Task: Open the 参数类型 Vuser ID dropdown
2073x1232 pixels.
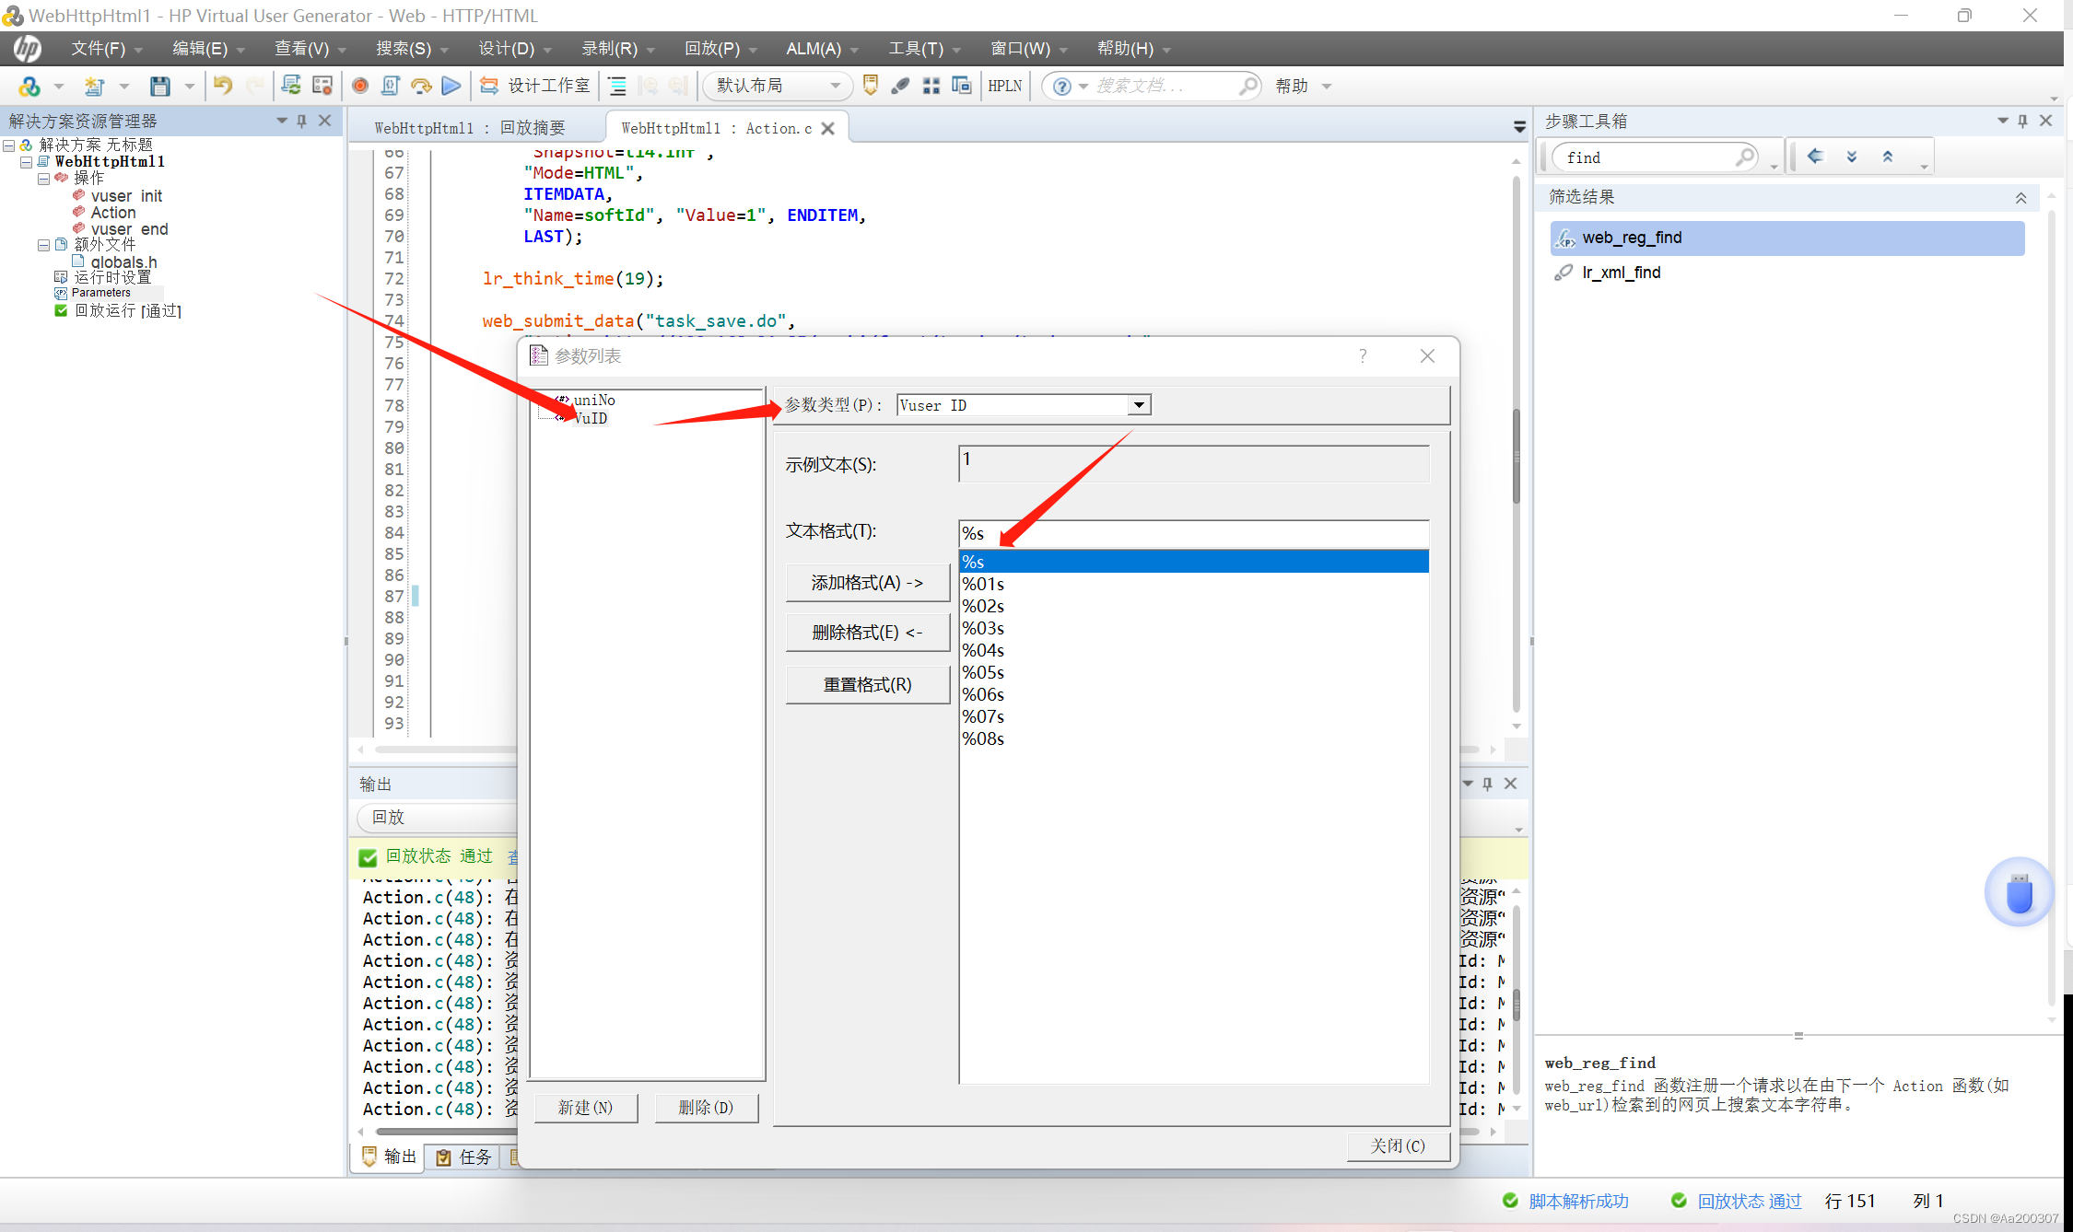Action: 1139,405
